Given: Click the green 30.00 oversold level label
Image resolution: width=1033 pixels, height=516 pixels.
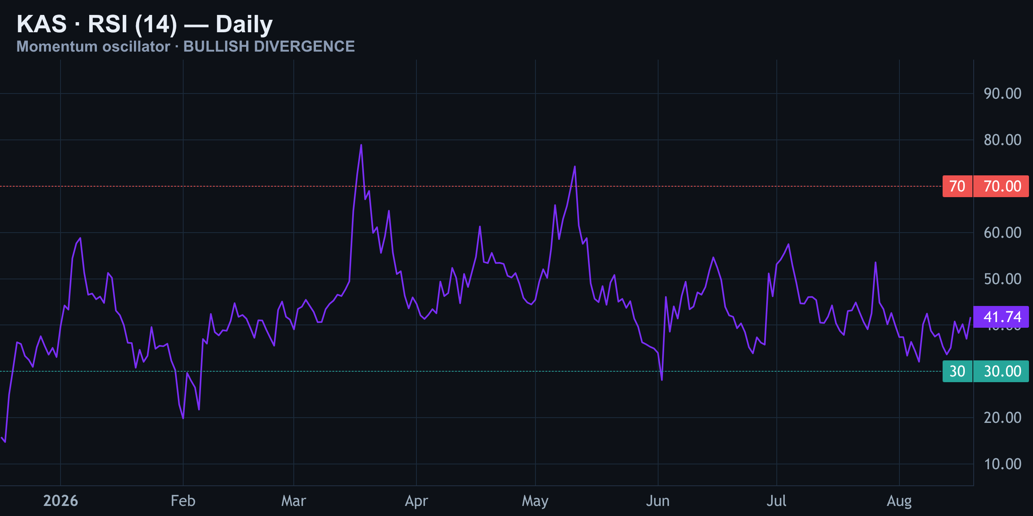Looking at the screenshot, I should click(1001, 371).
